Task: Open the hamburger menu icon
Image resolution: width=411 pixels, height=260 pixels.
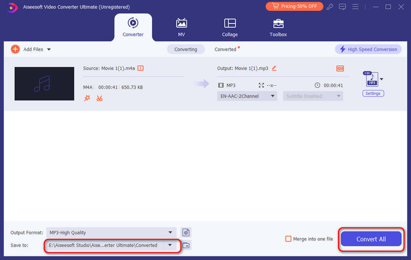Action: [x=356, y=7]
